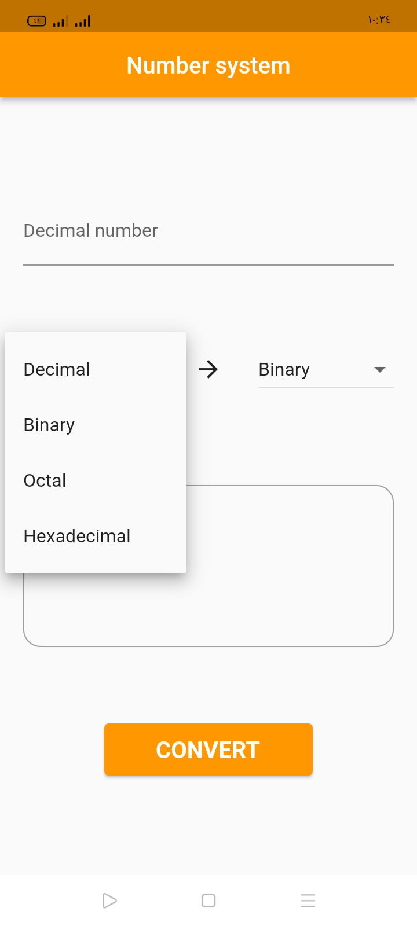
Task: Tap the first signal strength icon
Action: coord(60,21)
